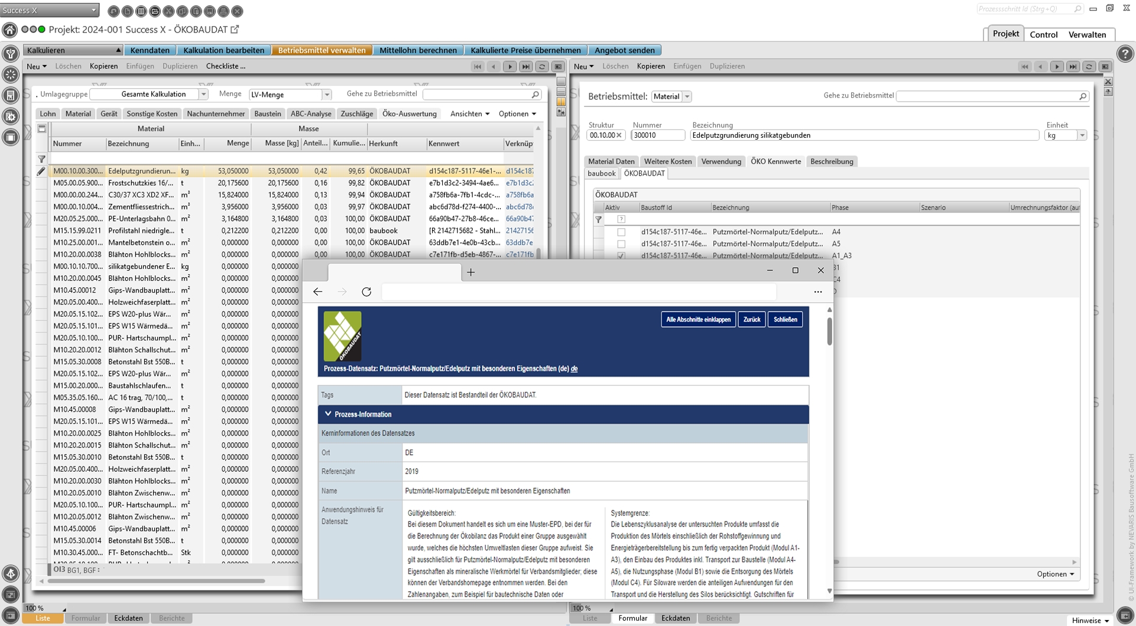The image size is (1136, 626).
Task: Open the Material Daten tab
Action: (x=611, y=161)
